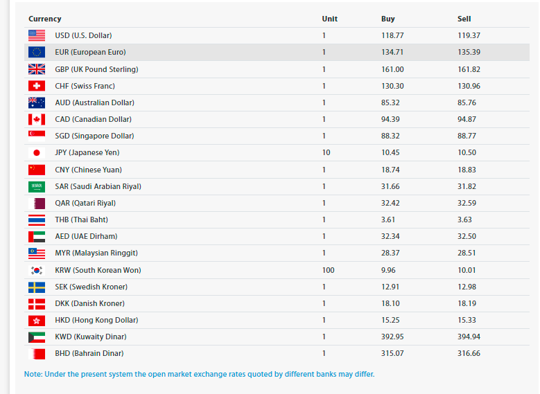Viewport: 540px width, 394px height.
Task: Select the AUD (Australian Dollar) label
Action: (94, 102)
